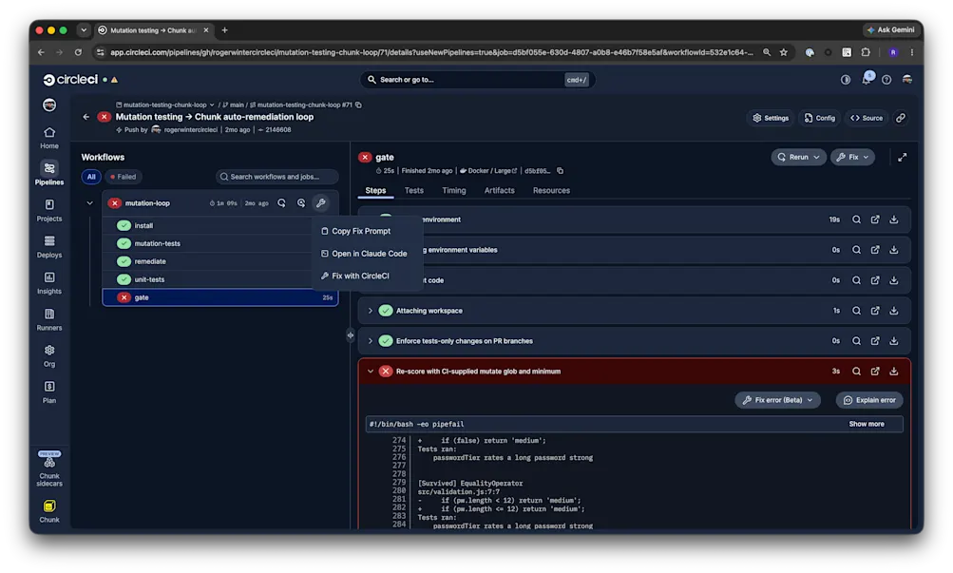Switch to the Resources tab

(x=551, y=190)
